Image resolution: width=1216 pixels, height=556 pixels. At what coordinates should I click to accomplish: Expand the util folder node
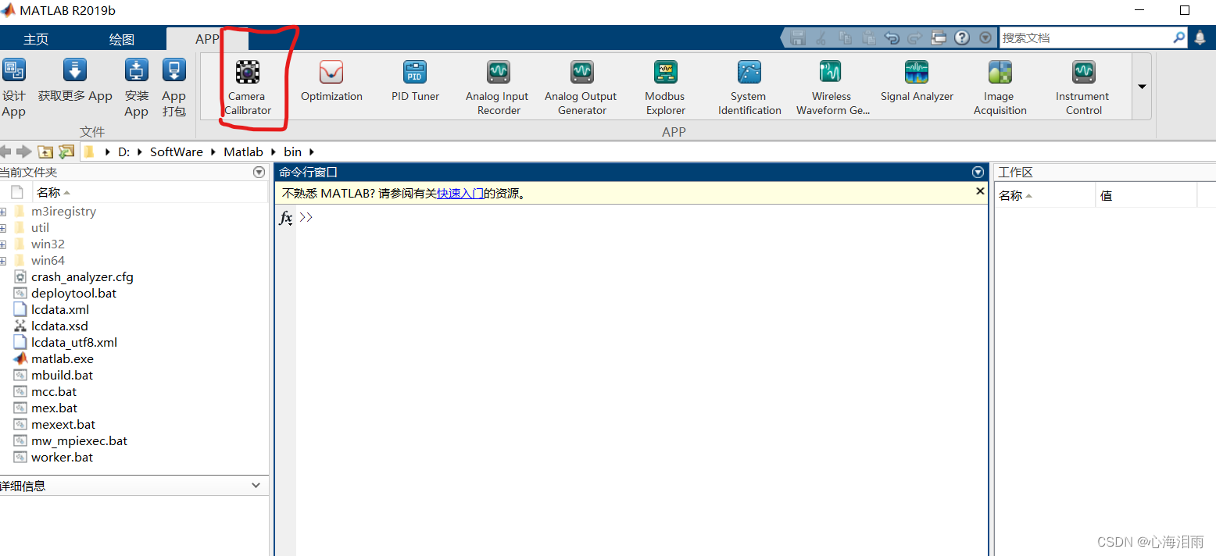coord(3,228)
